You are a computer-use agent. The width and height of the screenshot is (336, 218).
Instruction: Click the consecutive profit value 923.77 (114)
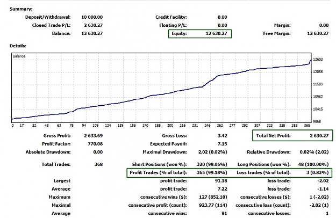tap(213, 205)
